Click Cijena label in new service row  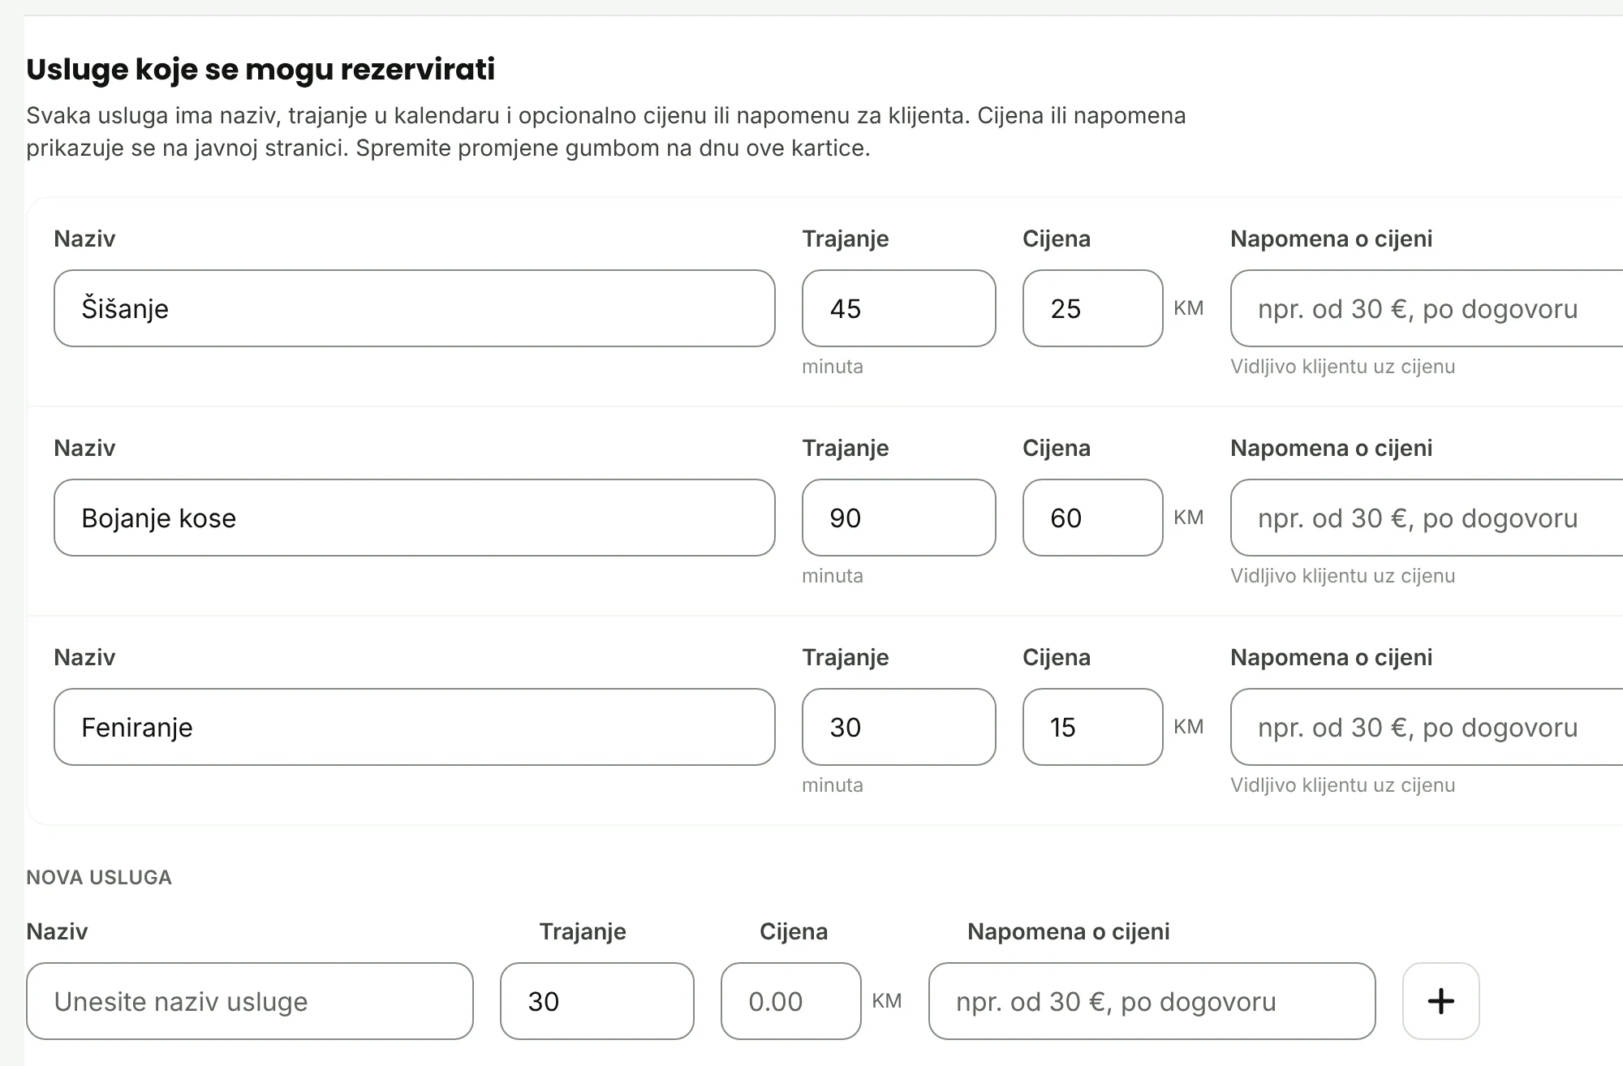pyautogui.click(x=794, y=931)
